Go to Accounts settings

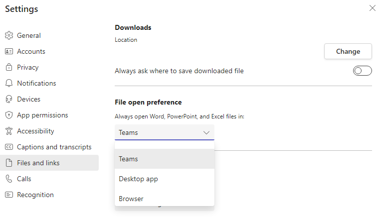point(49,51)
